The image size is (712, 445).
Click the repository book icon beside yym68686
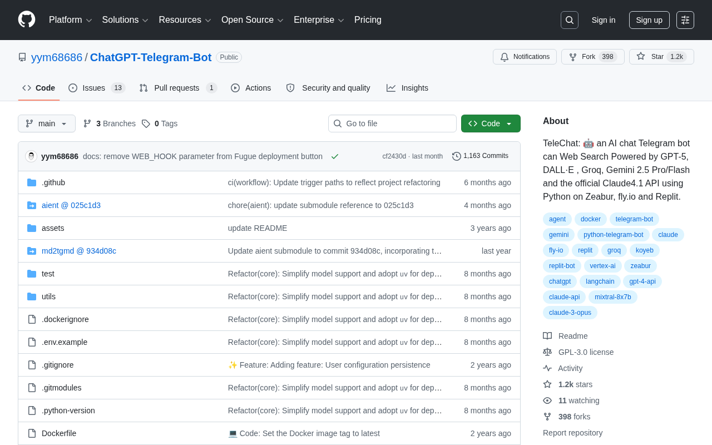click(x=22, y=57)
